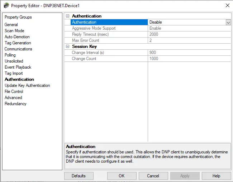Open the Authentication Disable dropdown arrow
Screen dimensions: 233x182
(228, 23)
